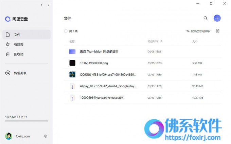Click the 3.32 MB size value

pyautogui.click(x=197, y=63)
